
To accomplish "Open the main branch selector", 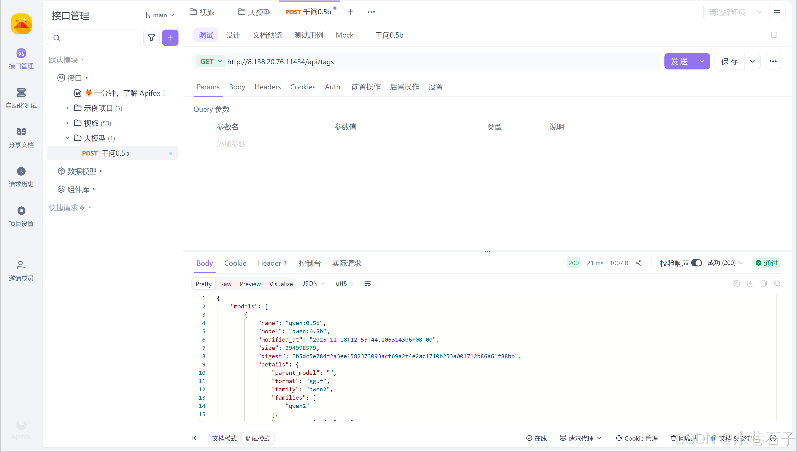I will 160,15.
